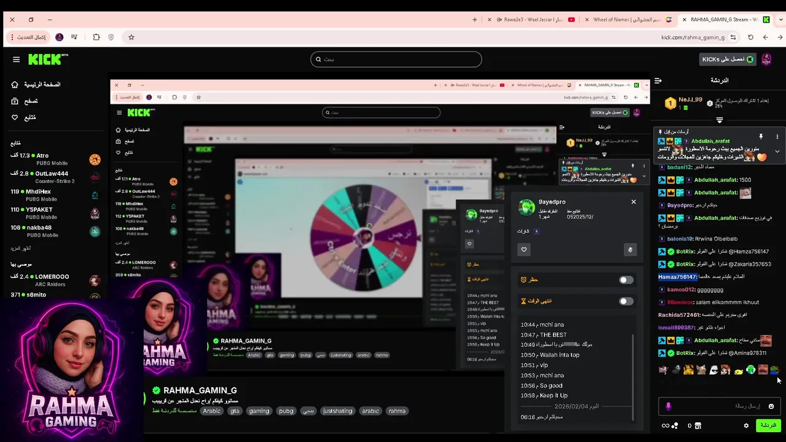Expand the gift leaderboard chevron
This screenshot has width=786, height=442.
point(720,120)
